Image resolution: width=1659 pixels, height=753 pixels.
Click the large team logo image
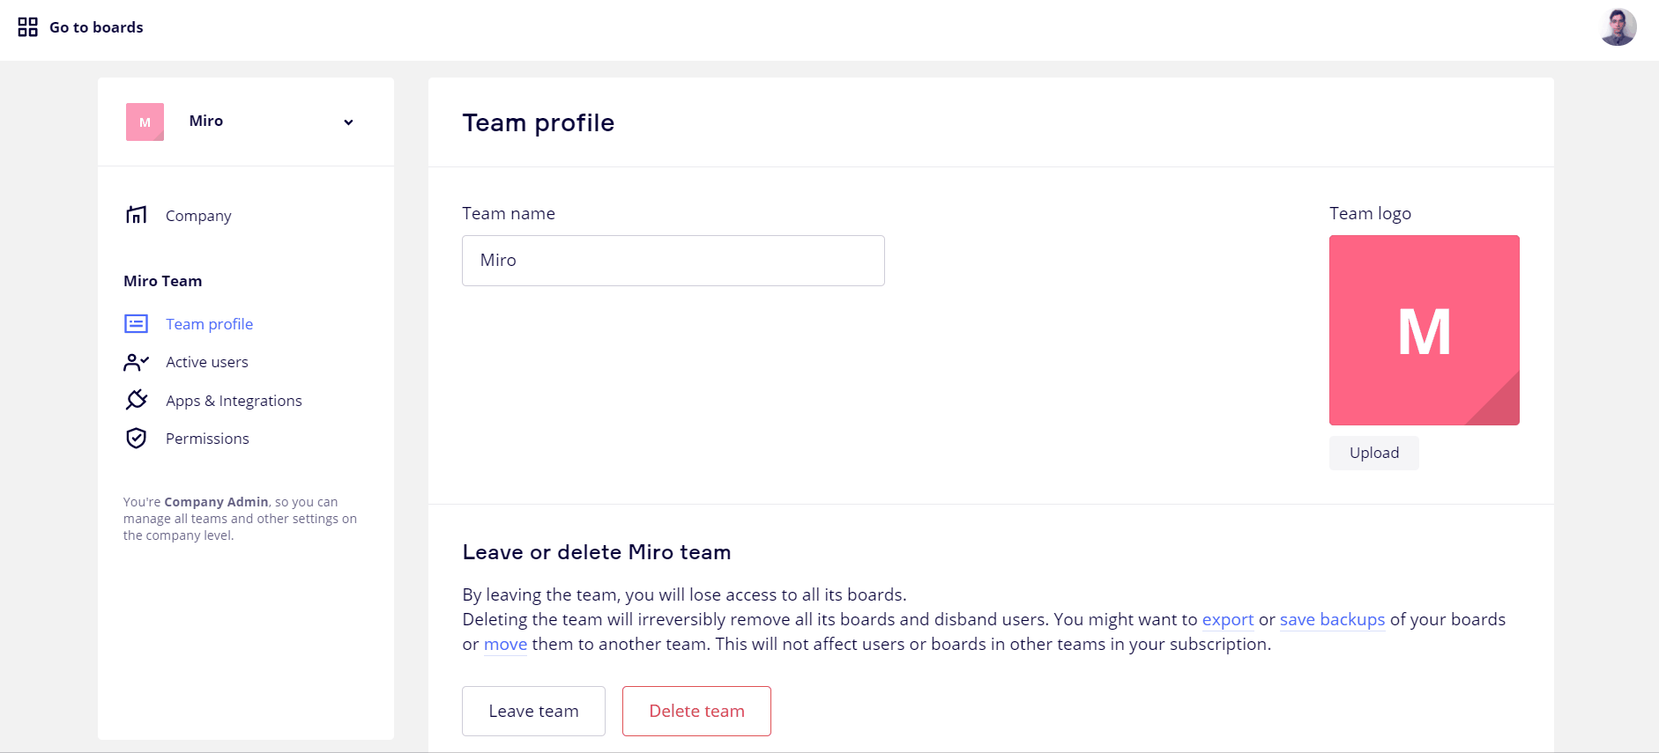(x=1424, y=330)
